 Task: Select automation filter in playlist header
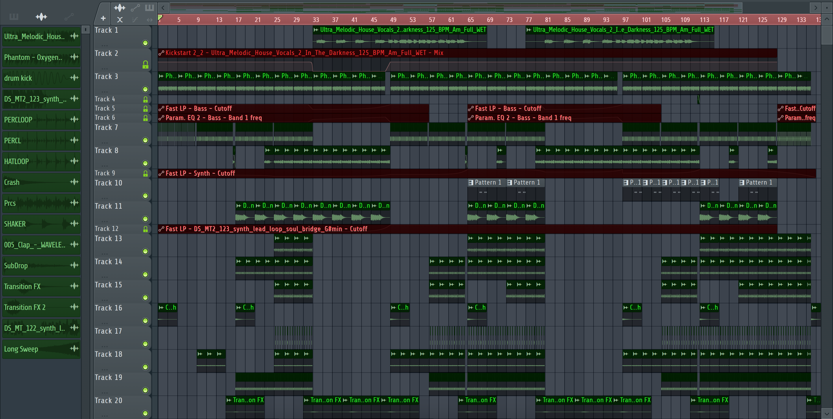[135, 8]
